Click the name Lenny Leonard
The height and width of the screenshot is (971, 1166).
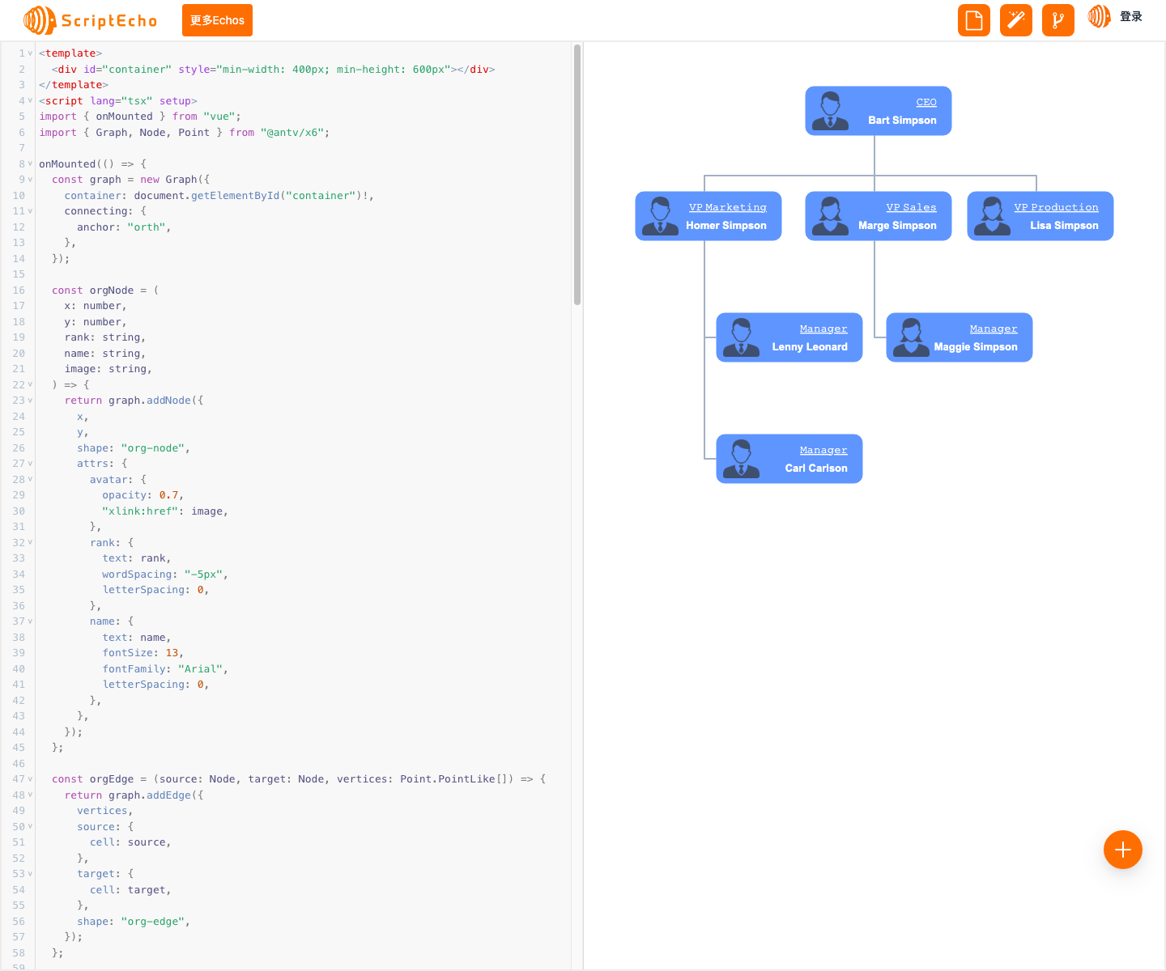pos(810,346)
